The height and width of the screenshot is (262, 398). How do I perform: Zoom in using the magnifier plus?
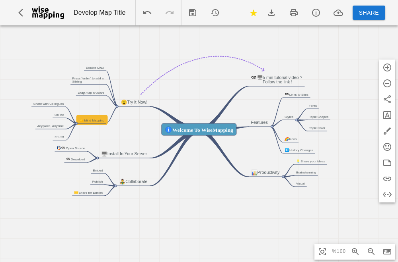pyautogui.click(x=355, y=251)
